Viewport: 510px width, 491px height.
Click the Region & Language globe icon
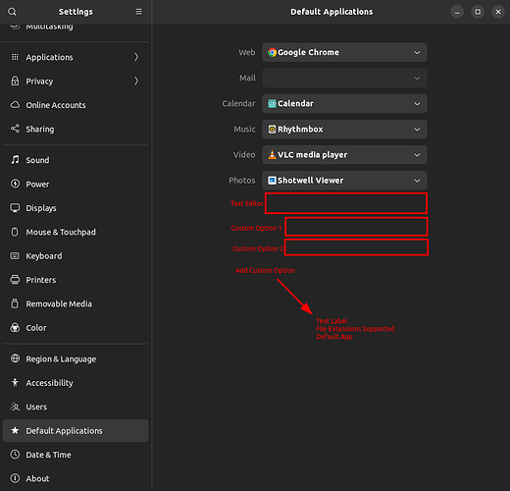15,358
